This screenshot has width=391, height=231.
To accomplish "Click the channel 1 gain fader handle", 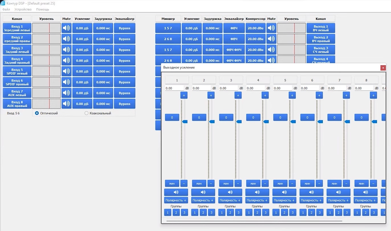I will click(185, 122).
